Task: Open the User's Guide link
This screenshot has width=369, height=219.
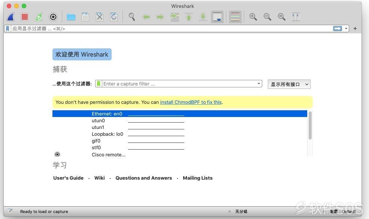Action: [68, 178]
